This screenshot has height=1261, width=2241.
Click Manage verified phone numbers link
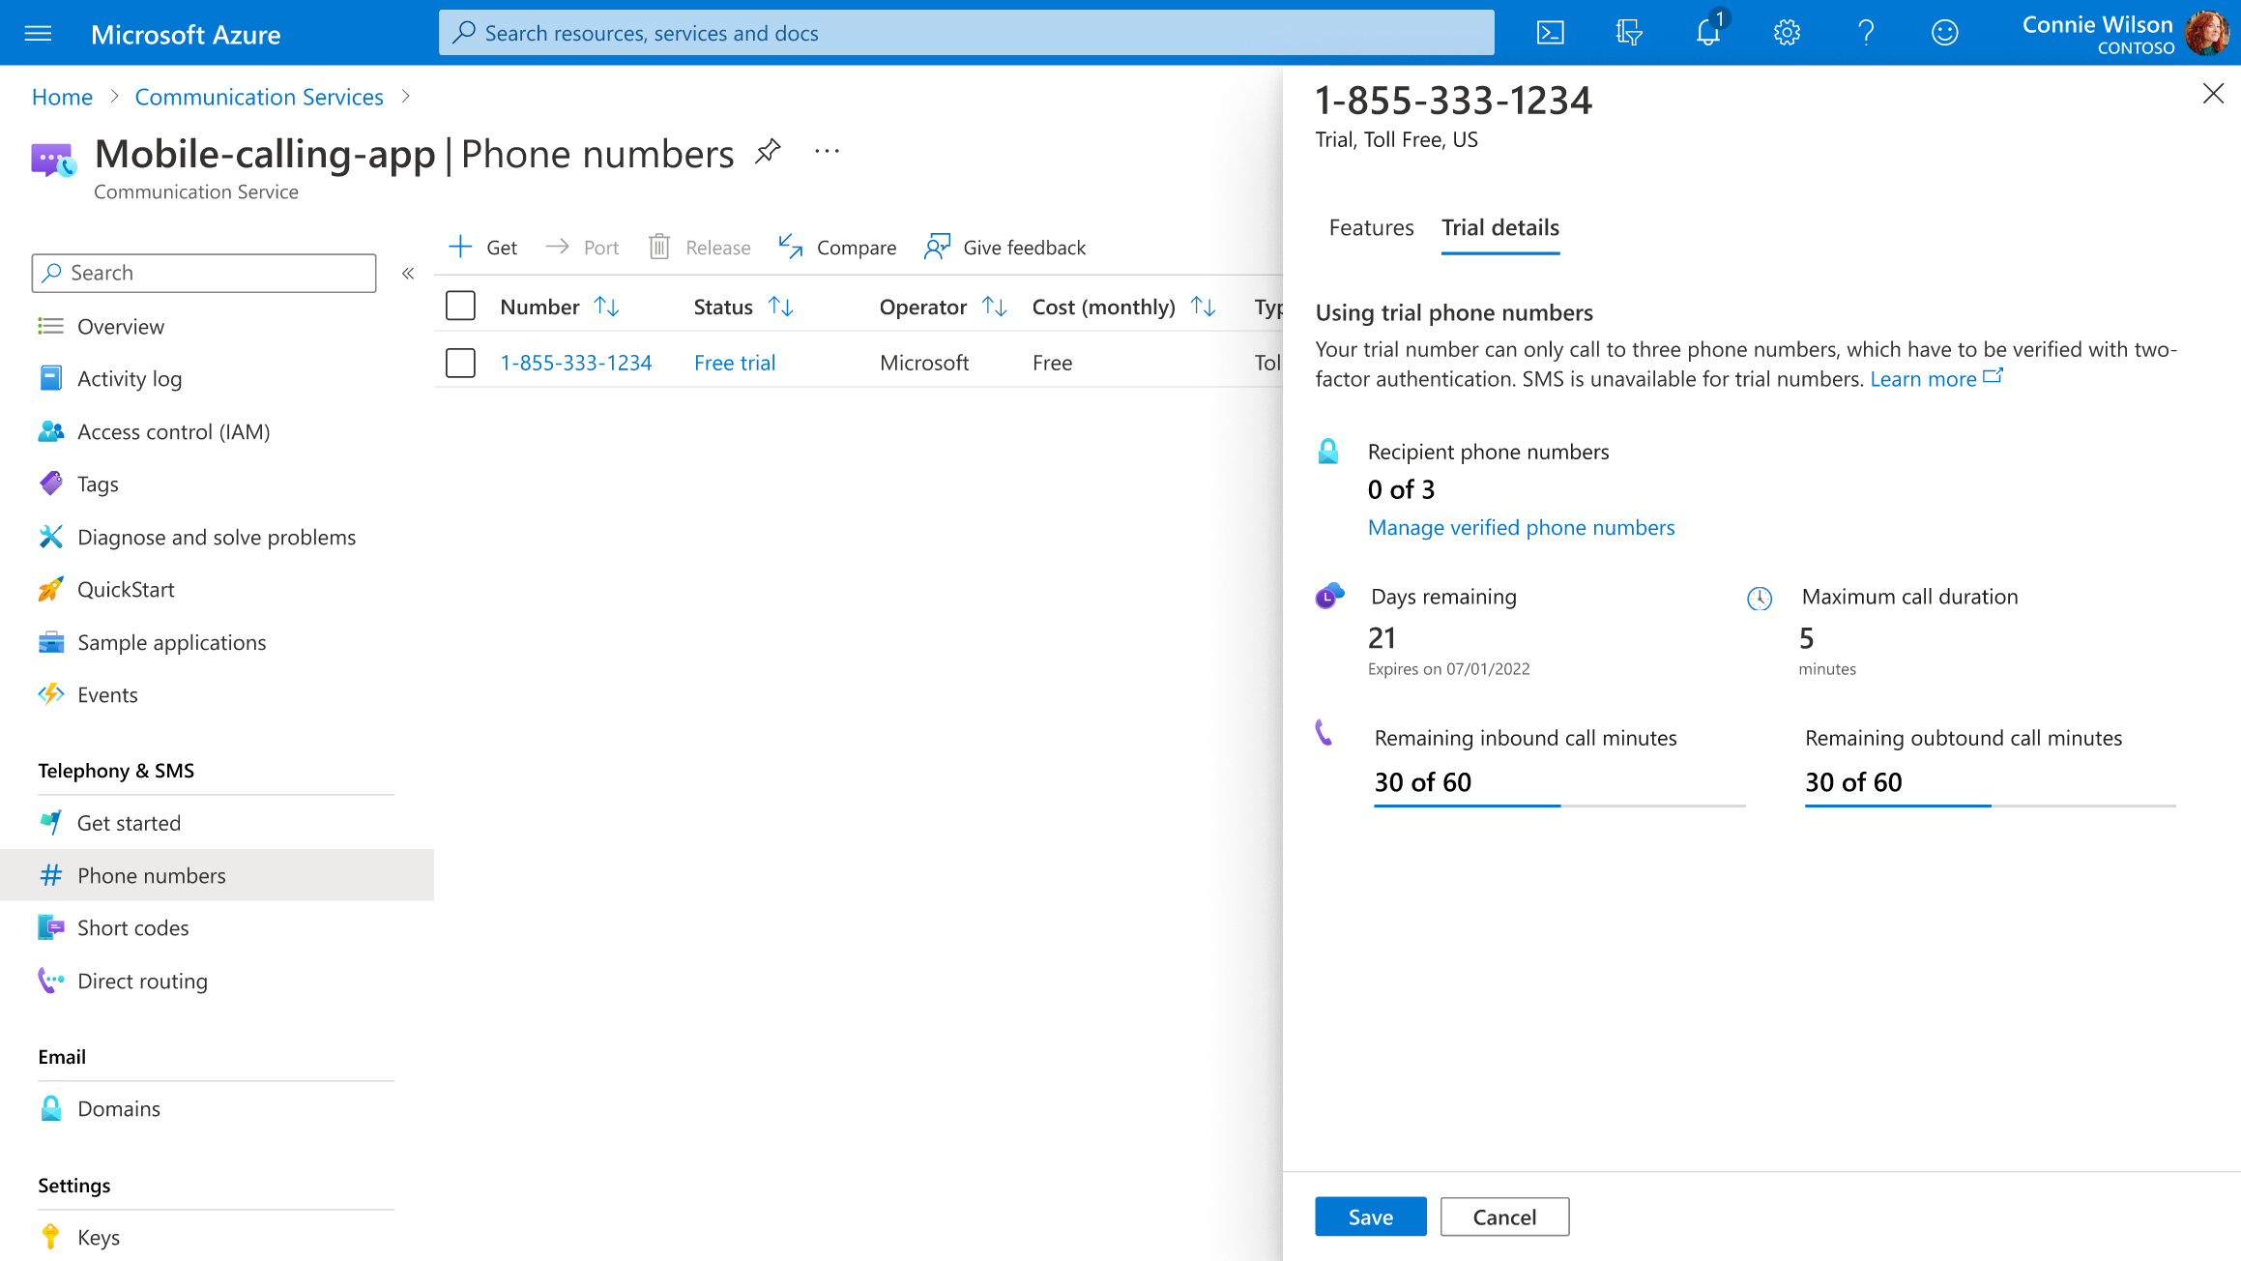click(1521, 527)
